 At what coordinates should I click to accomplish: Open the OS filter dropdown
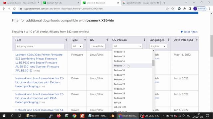(x=98, y=46)
